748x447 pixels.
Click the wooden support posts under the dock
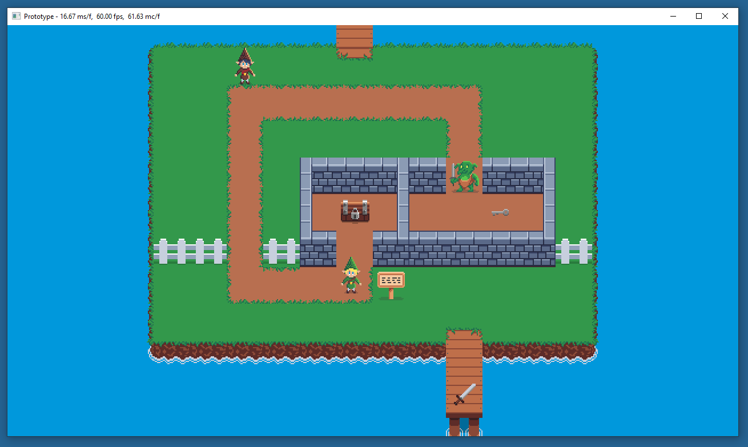click(464, 426)
